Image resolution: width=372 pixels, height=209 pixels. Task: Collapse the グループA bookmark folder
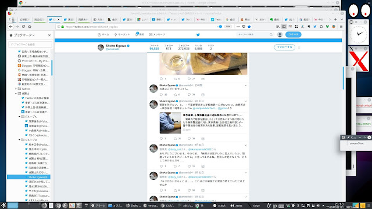(19, 117)
